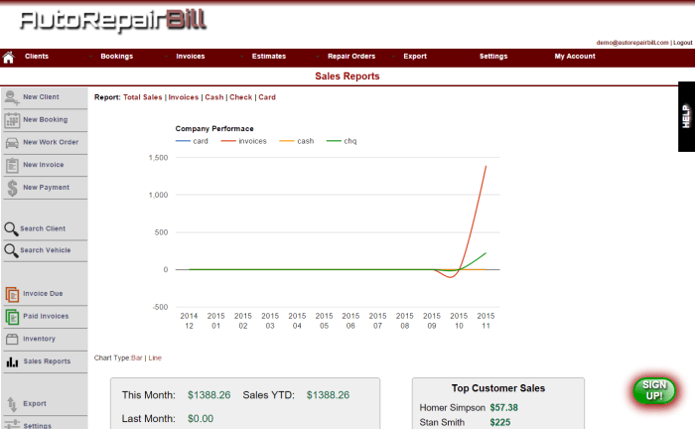Click the New Booking calendar icon

point(12,120)
